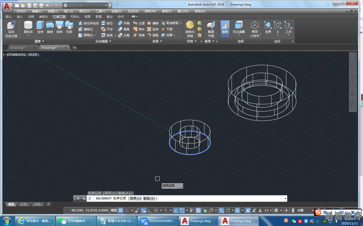Open the 修改(M) menu
Image resolution: width=363 pixels, height=226 pixels.
coord(150,11)
